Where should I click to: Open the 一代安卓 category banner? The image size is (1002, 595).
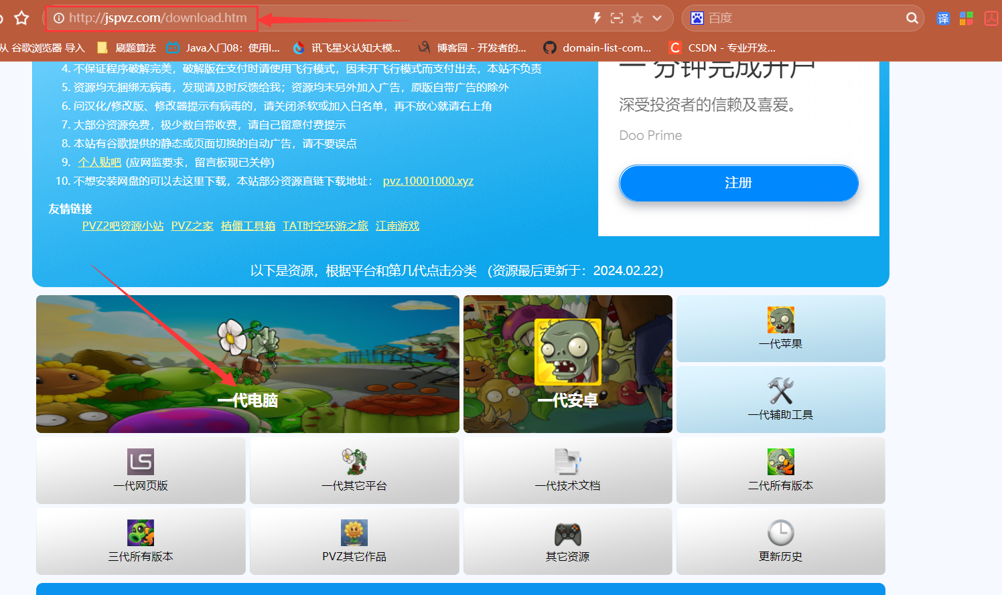[568, 364]
